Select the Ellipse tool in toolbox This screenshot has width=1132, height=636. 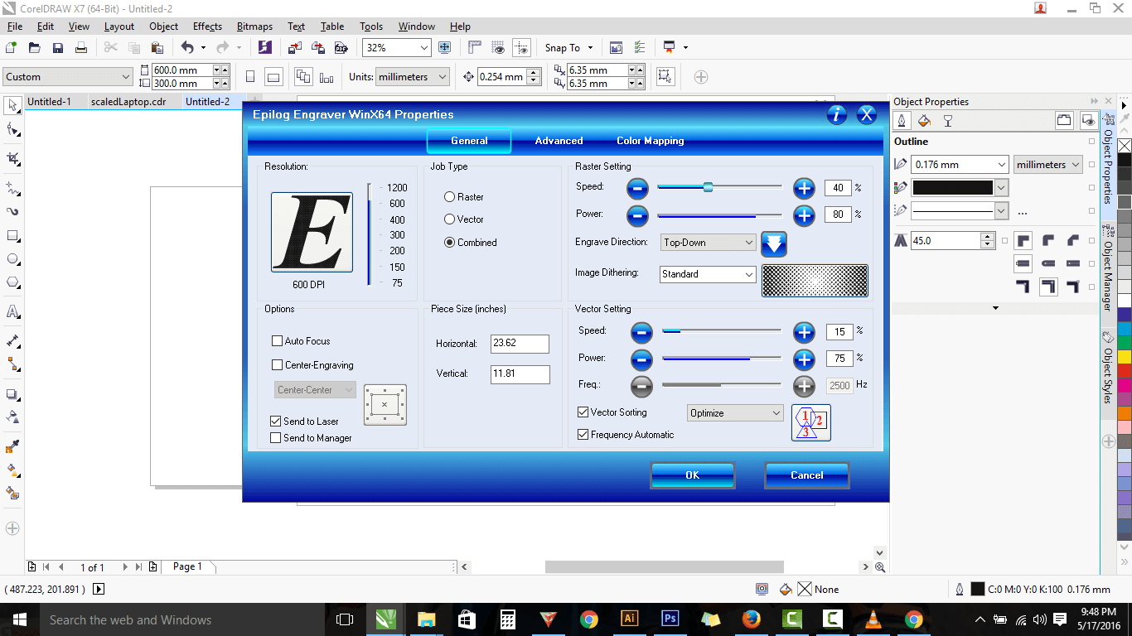[12, 259]
